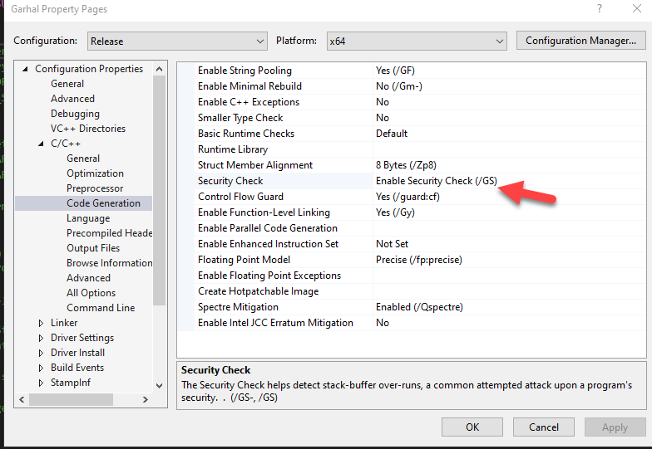Select the Language page
The width and height of the screenshot is (652, 449).
click(88, 218)
